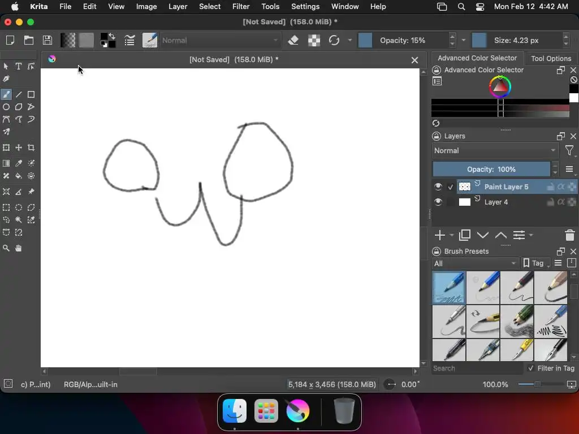Viewport: 579px width, 434px height.
Task: Move layer down with arrow button
Action: pyautogui.click(x=483, y=235)
